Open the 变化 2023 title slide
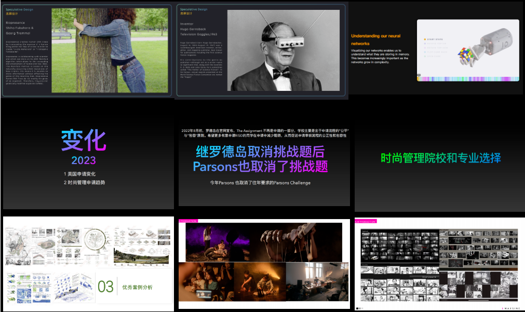This screenshot has height=312, width=525. 88,157
